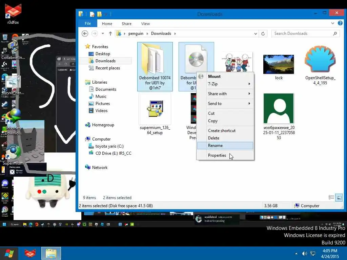Click the new folder quick access icon
This screenshot has height=260, width=347.
(99, 14)
